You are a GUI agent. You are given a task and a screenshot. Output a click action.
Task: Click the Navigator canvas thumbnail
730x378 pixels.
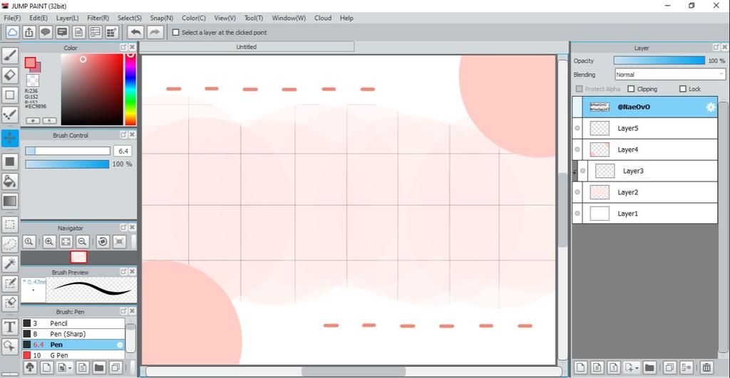click(x=78, y=257)
